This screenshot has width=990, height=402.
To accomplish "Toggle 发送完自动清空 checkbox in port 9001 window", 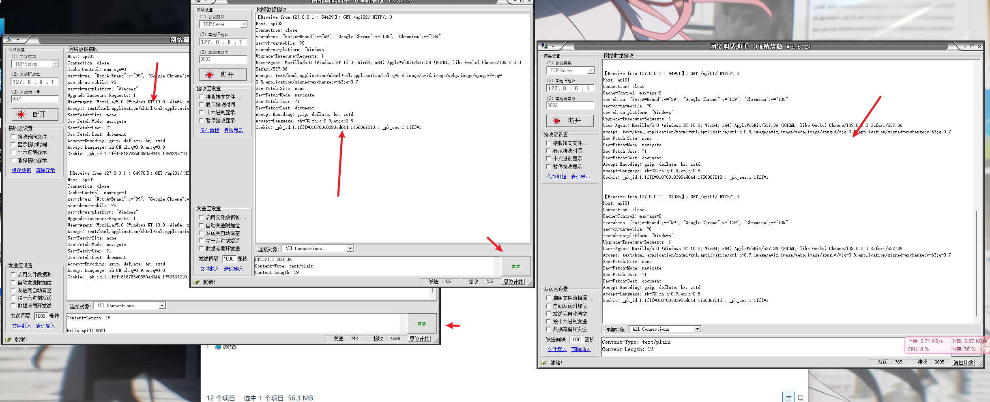I will point(13,291).
